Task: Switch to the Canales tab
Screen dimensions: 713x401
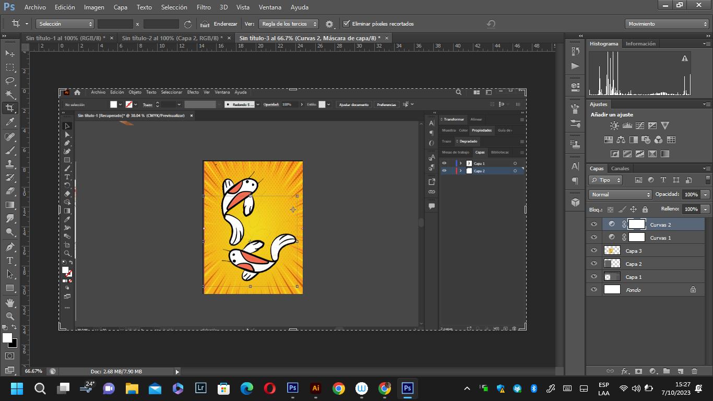Action: [620, 169]
